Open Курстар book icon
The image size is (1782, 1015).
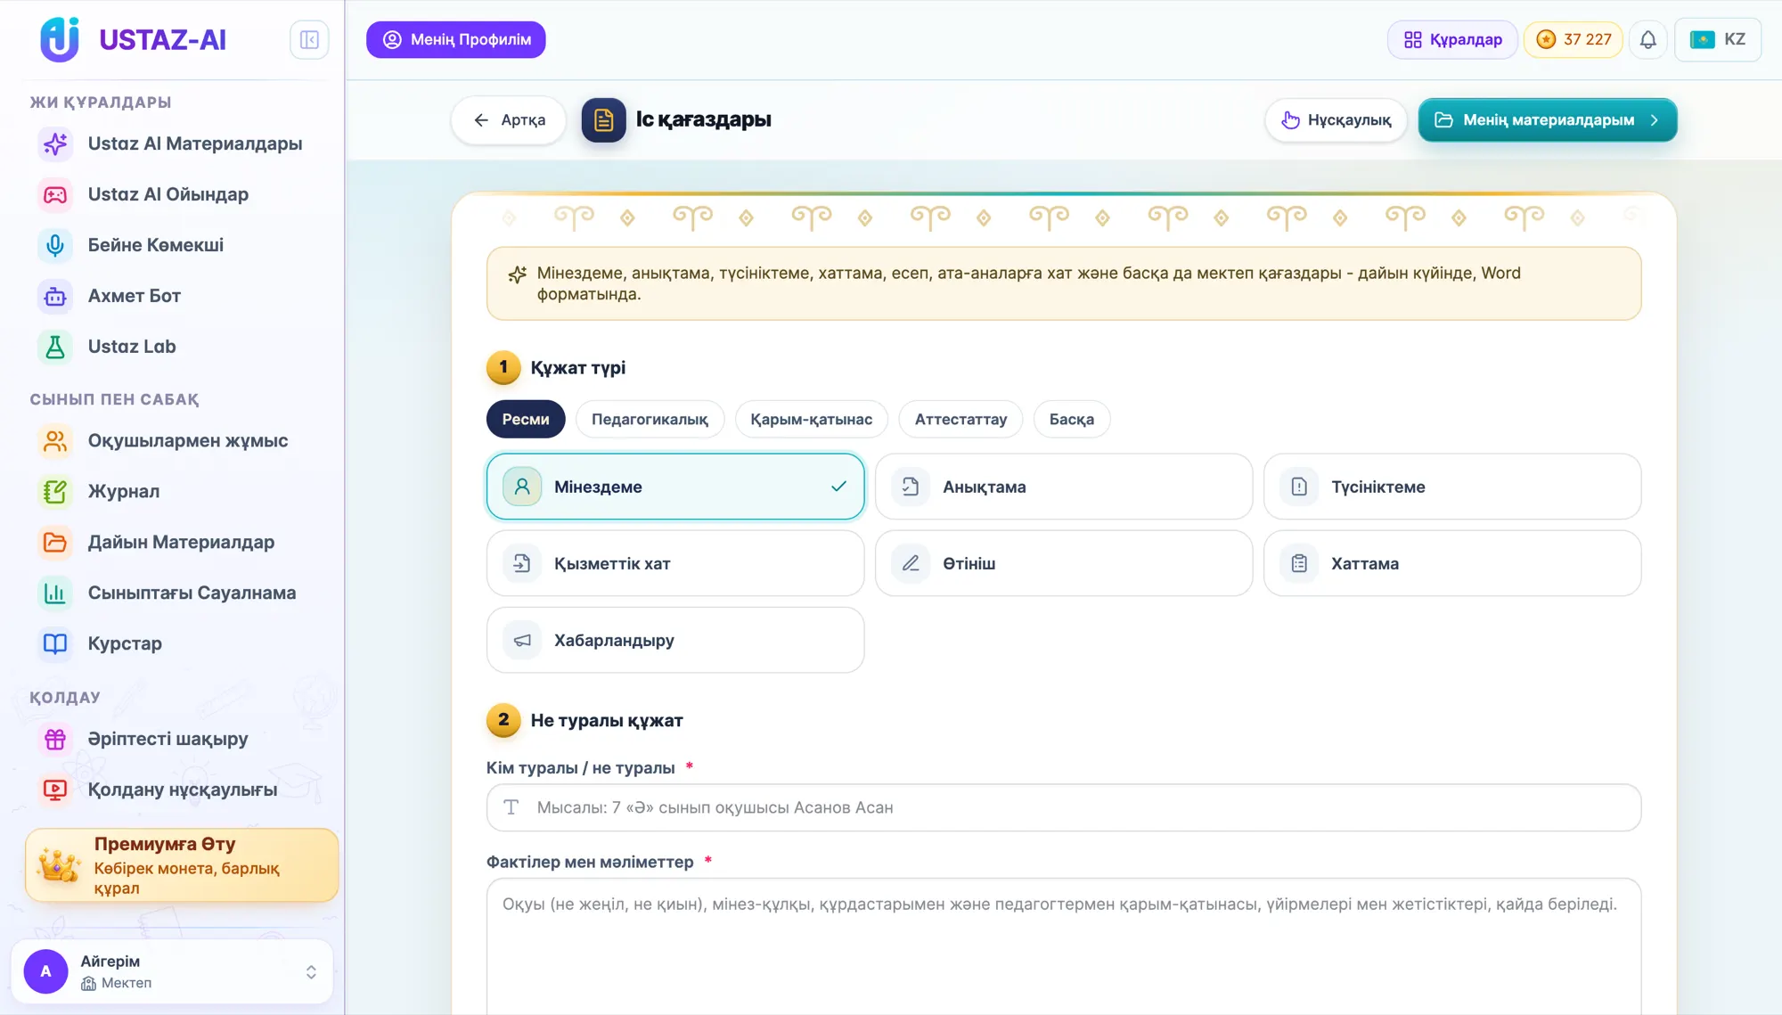pyautogui.click(x=55, y=644)
